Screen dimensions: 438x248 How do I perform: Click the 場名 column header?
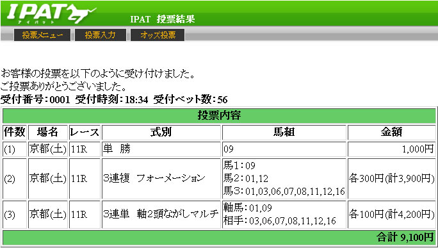(x=48, y=132)
